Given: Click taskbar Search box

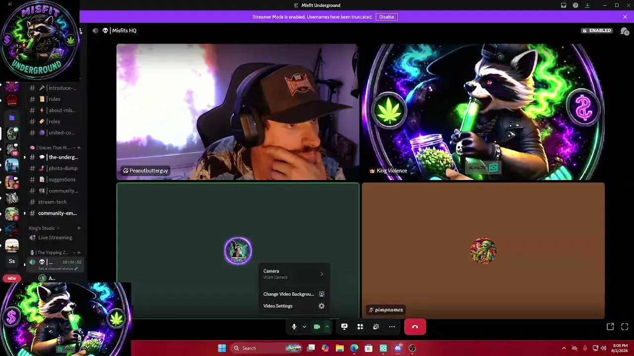Looking at the screenshot, I should click(267, 348).
